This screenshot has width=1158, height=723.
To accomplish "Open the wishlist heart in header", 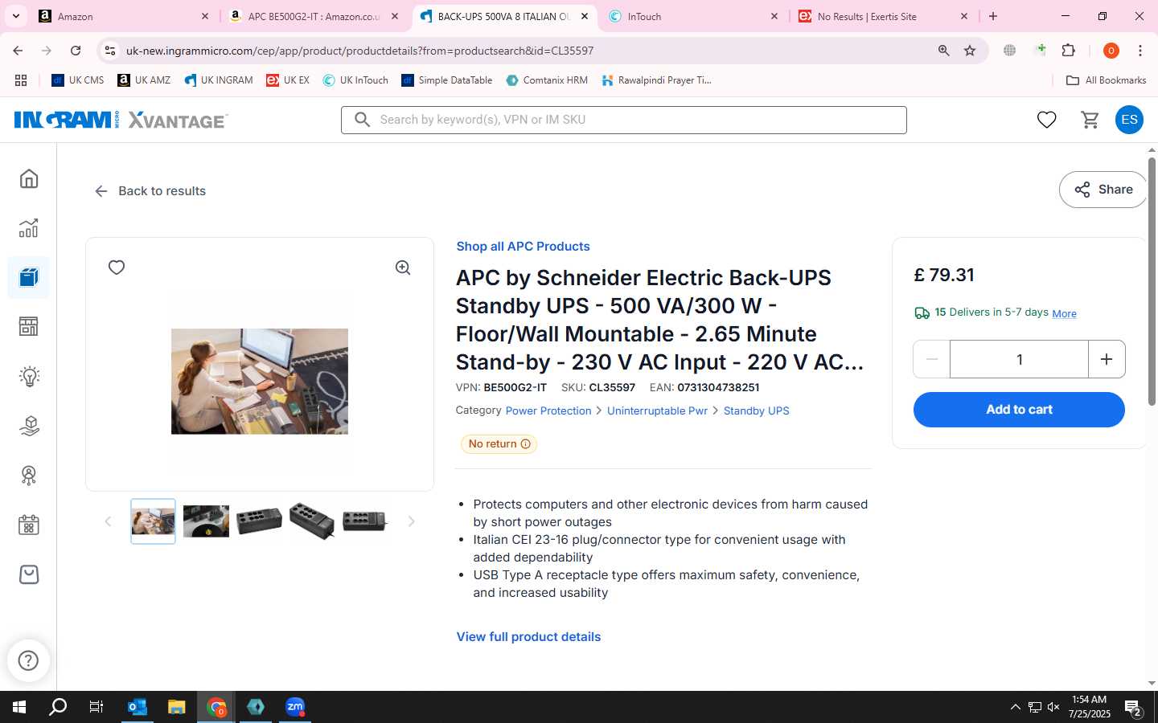I will pyautogui.click(x=1046, y=120).
